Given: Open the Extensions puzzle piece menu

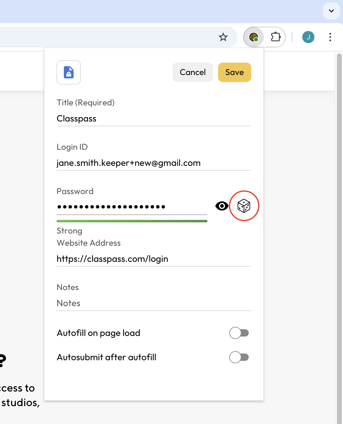Looking at the screenshot, I should (x=275, y=37).
